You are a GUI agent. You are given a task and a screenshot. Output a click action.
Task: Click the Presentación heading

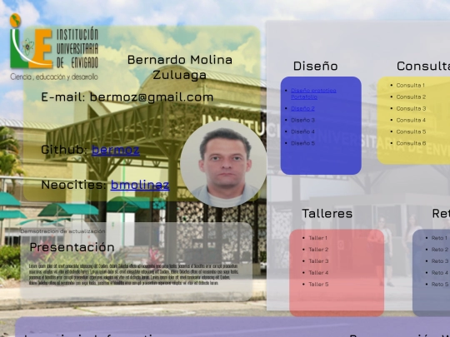pyautogui.click(x=72, y=247)
